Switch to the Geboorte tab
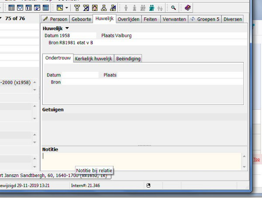Image resolution: width=262 pixels, height=198 pixels. coord(82,19)
